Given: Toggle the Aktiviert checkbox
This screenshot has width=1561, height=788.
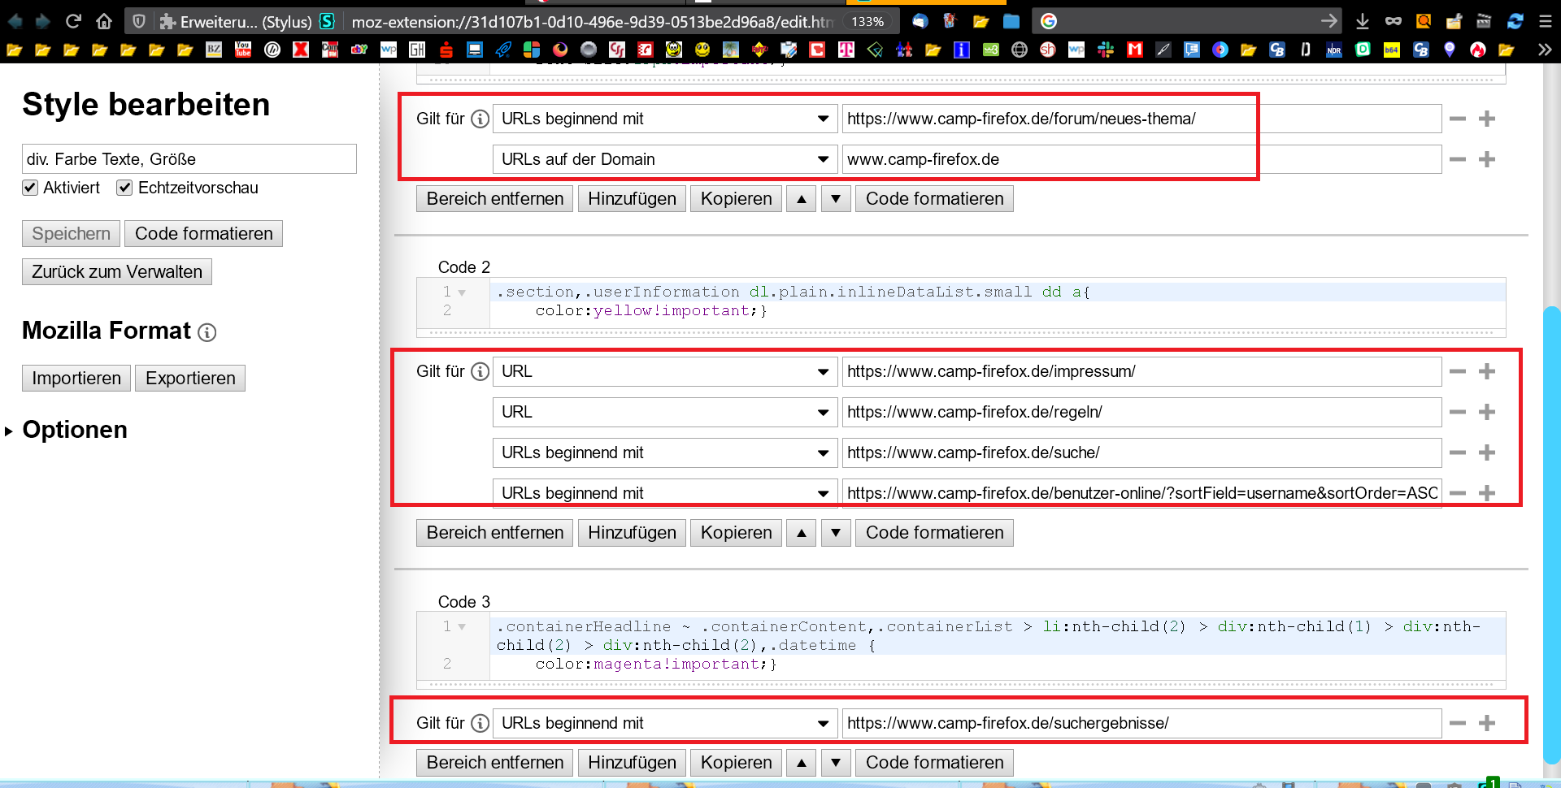Looking at the screenshot, I should (x=30, y=188).
